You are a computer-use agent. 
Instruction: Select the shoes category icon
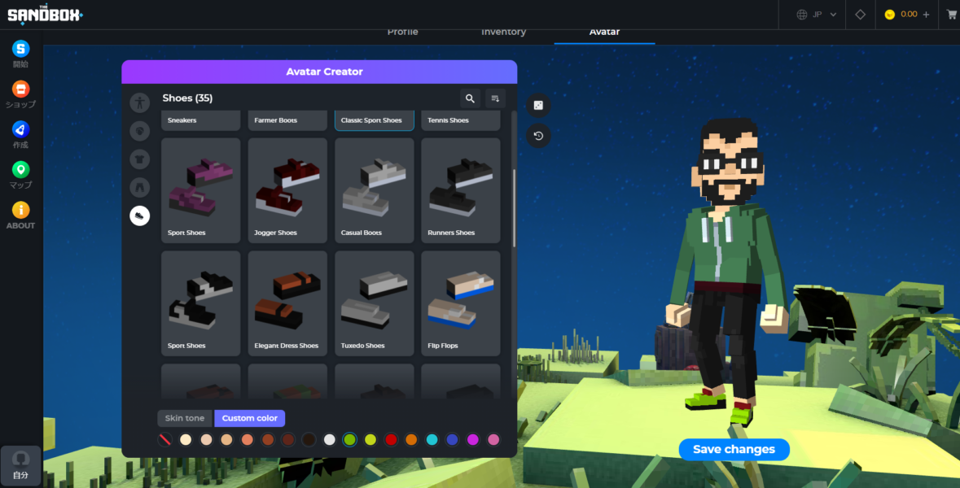pyautogui.click(x=139, y=216)
